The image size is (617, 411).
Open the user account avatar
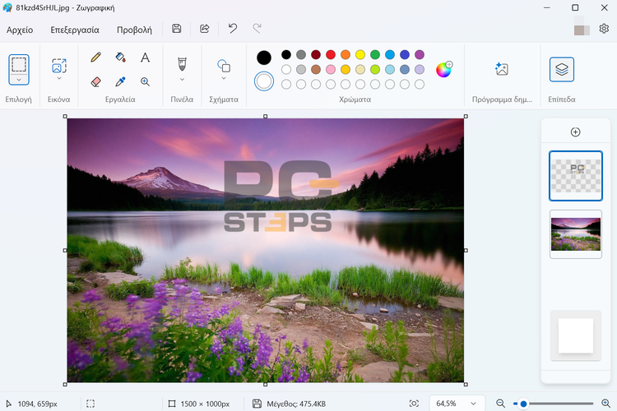[x=582, y=29]
